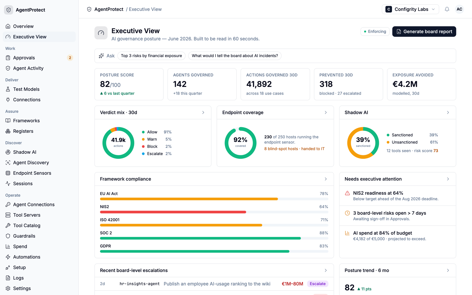Click Generate board report button
The width and height of the screenshot is (472, 295).
(x=424, y=32)
